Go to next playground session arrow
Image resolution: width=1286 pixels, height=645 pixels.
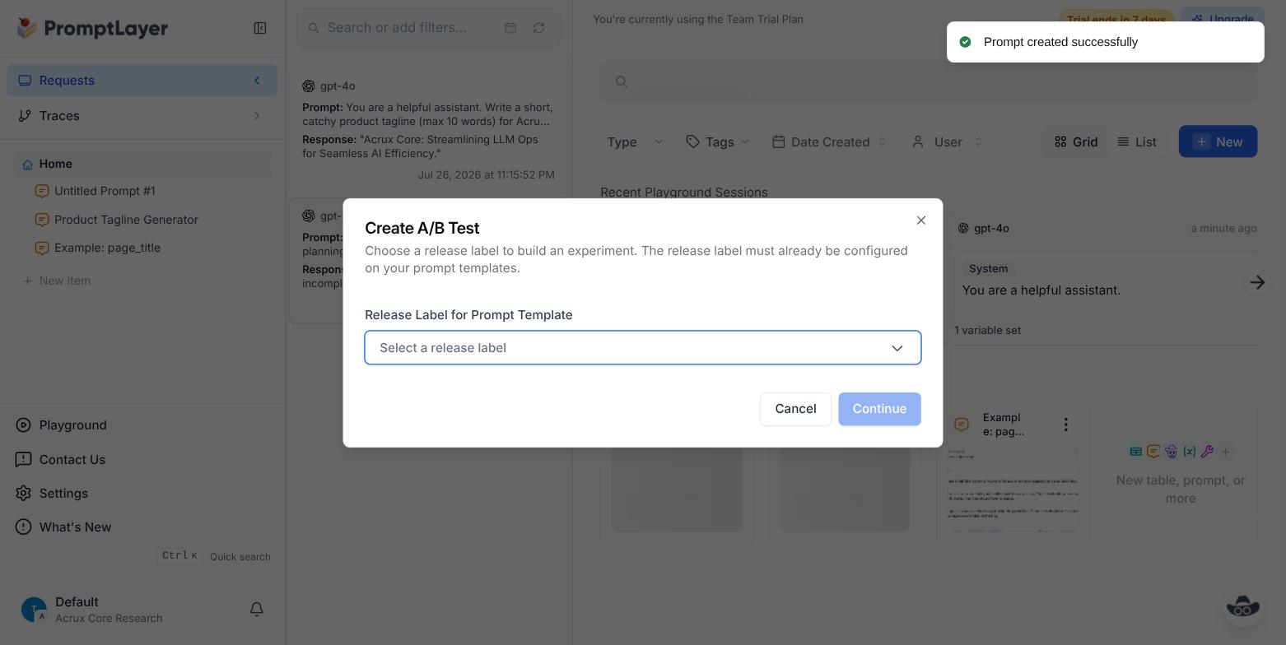coord(1257,282)
